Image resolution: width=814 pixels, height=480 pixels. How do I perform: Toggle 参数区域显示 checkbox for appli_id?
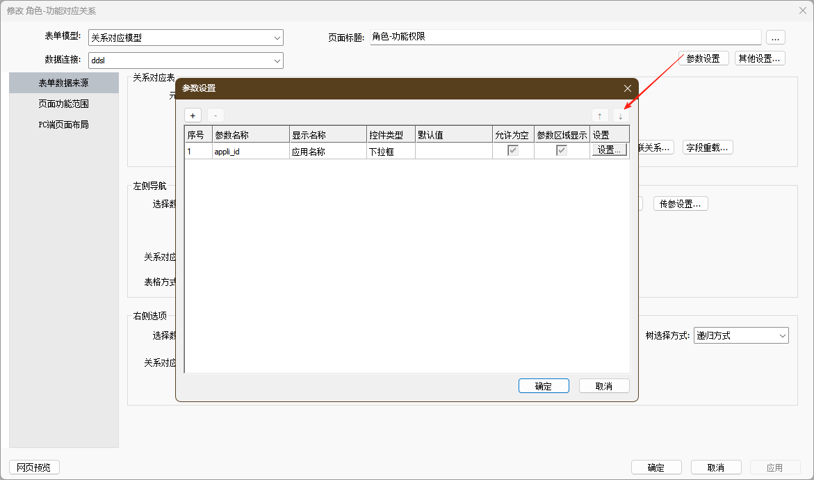tap(562, 151)
